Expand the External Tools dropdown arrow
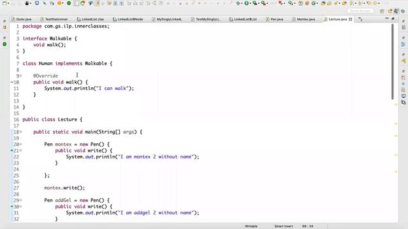The width and height of the screenshot is (408, 229). coord(268,3)
